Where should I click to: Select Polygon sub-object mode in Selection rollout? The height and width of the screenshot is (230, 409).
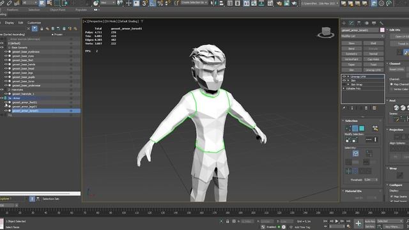click(x=355, y=128)
